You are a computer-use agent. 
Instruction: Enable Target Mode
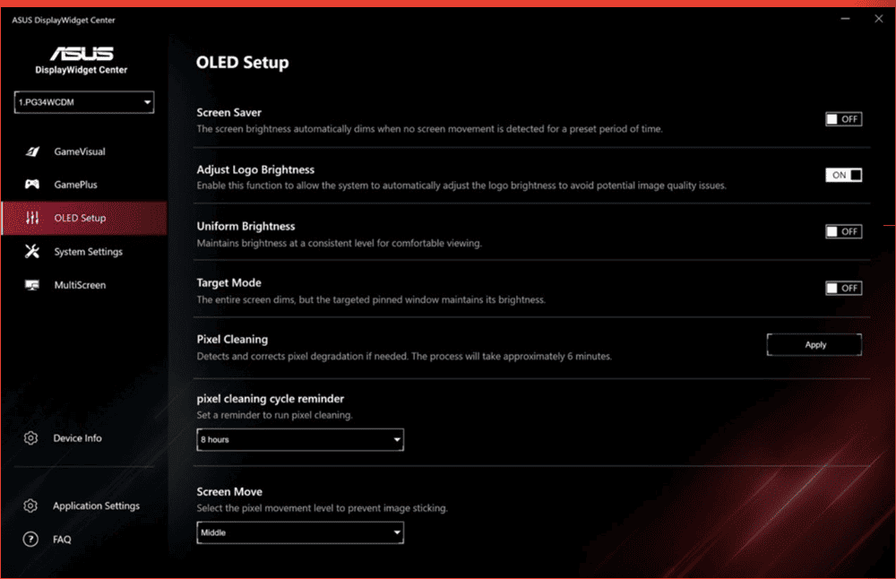[x=843, y=288]
